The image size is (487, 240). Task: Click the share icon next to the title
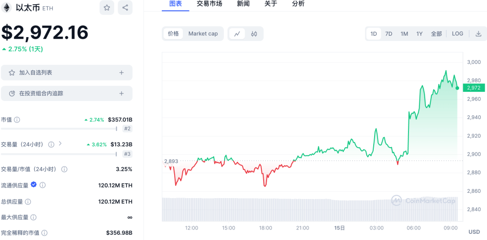[x=125, y=8]
